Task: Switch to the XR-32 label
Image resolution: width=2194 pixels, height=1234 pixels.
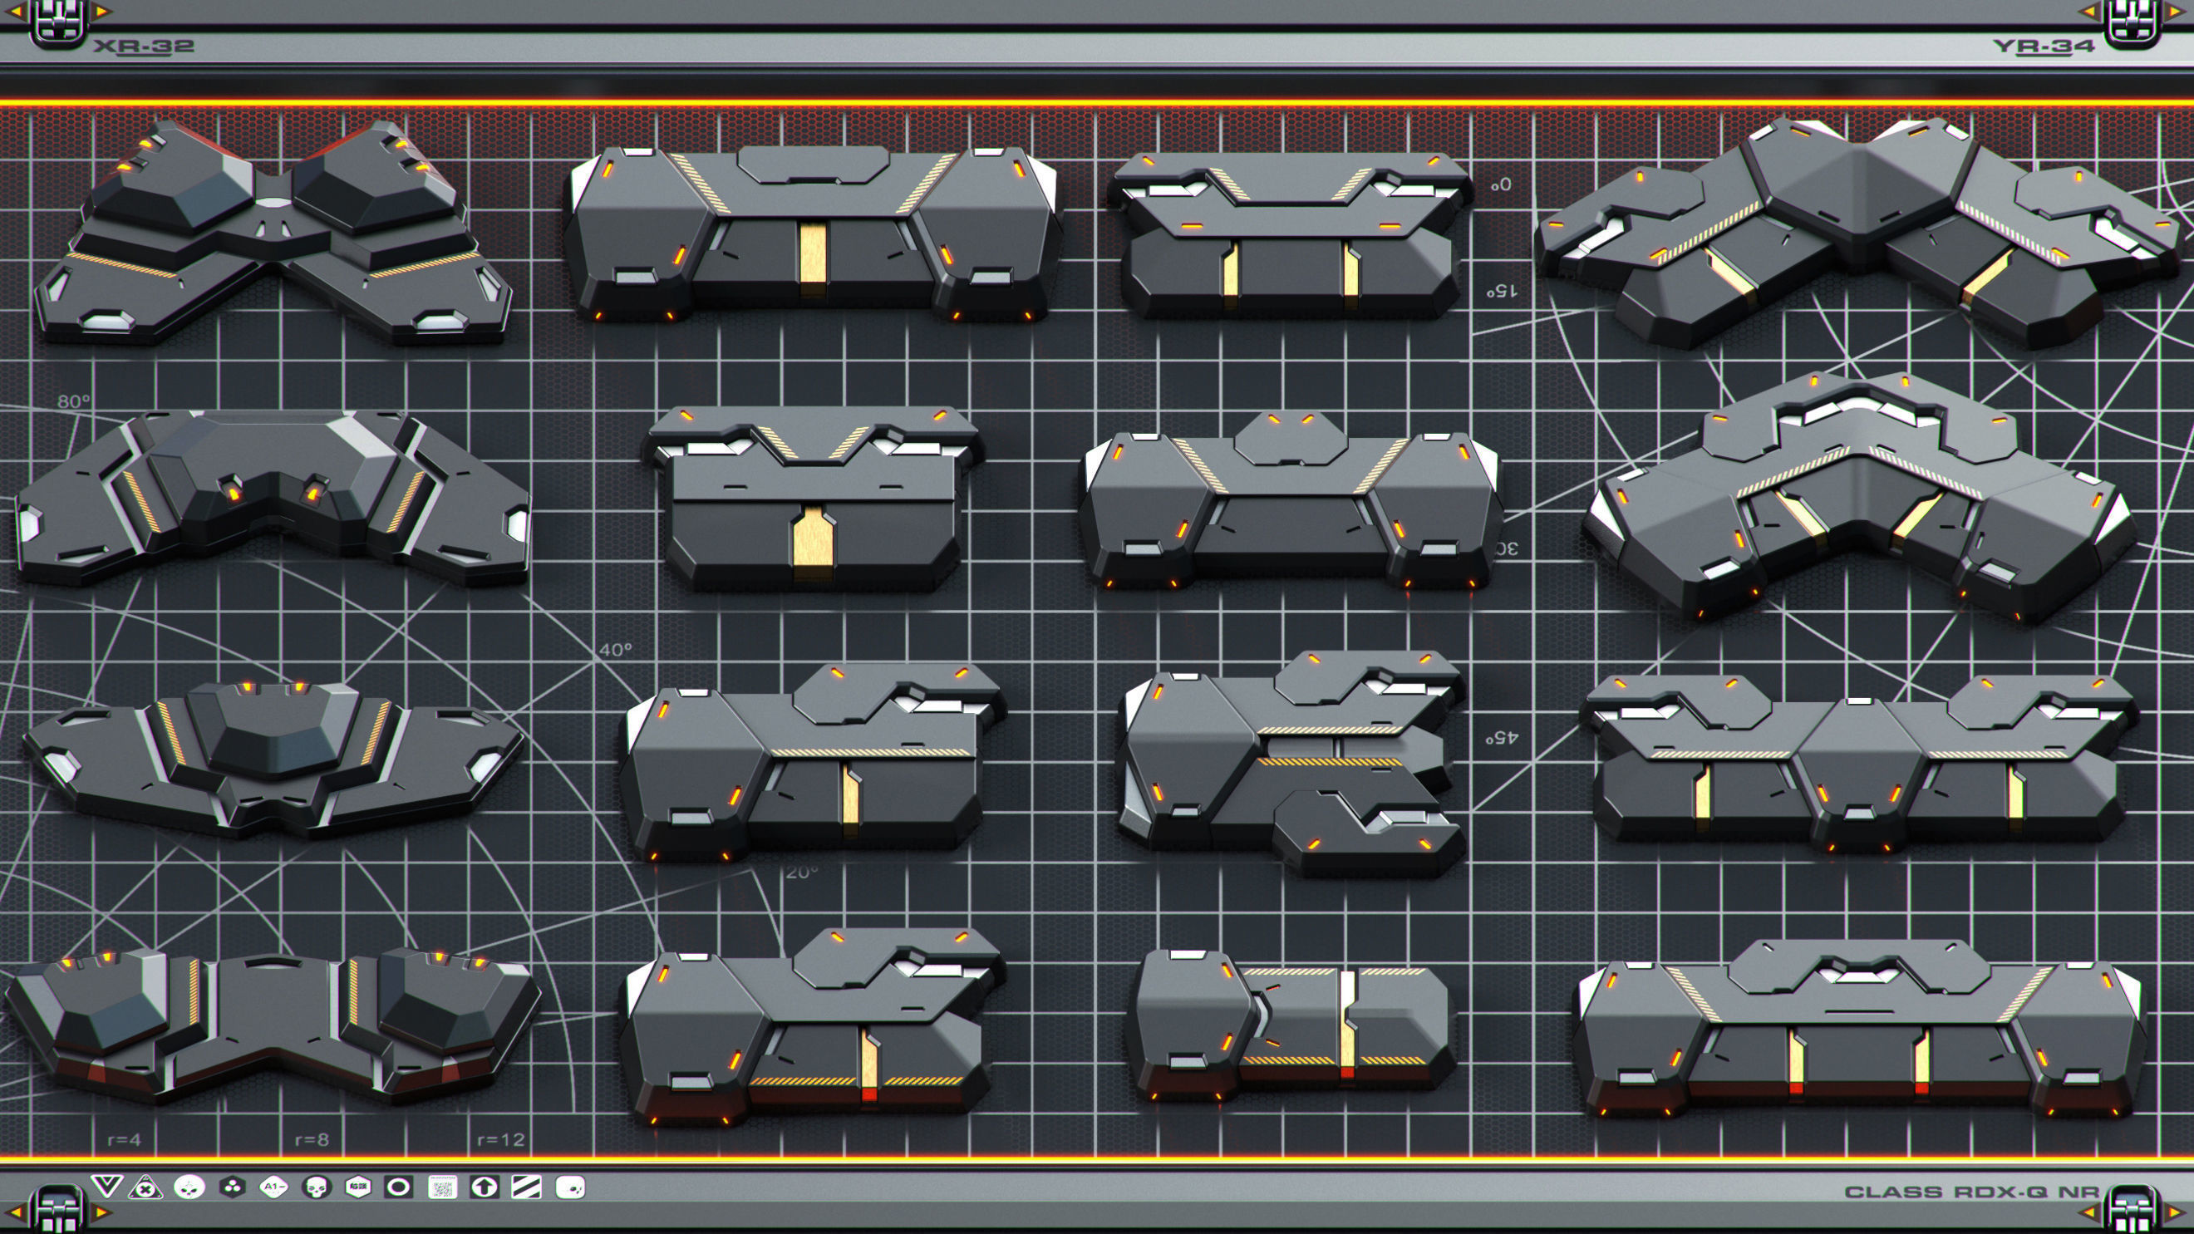Action: [x=145, y=48]
